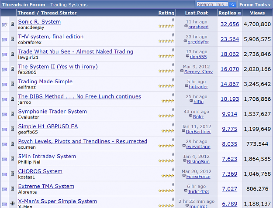The width and height of the screenshot is (273, 208).
Task: Open CHOROS System thread
Action: point(40,171)
